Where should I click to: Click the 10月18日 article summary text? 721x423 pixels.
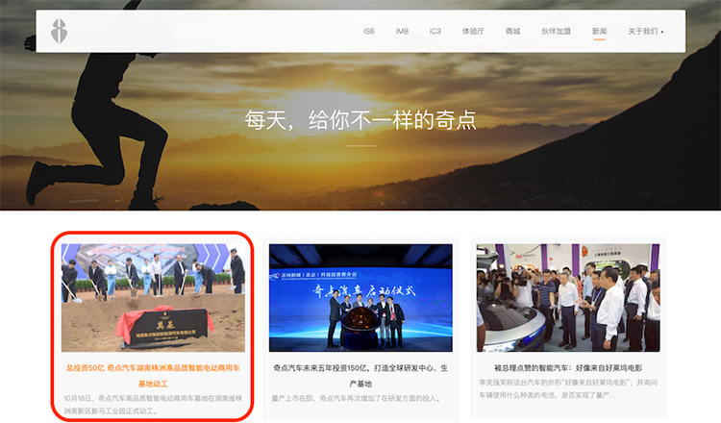(x=153, y=404)
